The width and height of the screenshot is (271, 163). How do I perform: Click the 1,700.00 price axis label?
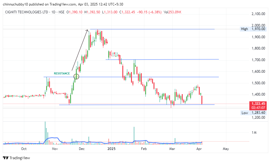coord(258,60)
